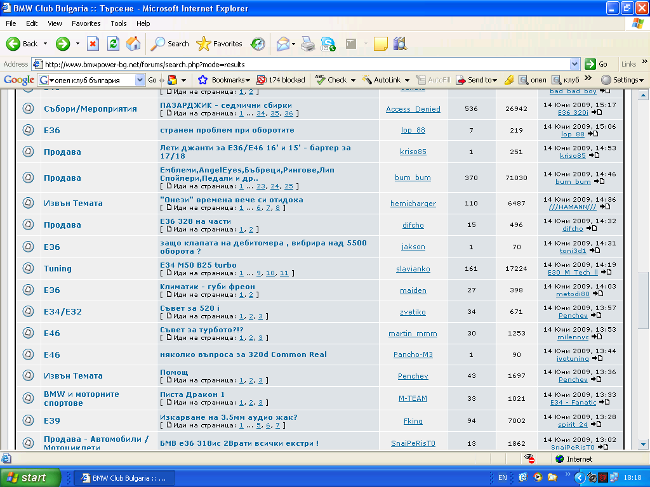Screen dimensions: 650x487
Task: Open Google toolbar Settings
Action: tap(622, 80)
